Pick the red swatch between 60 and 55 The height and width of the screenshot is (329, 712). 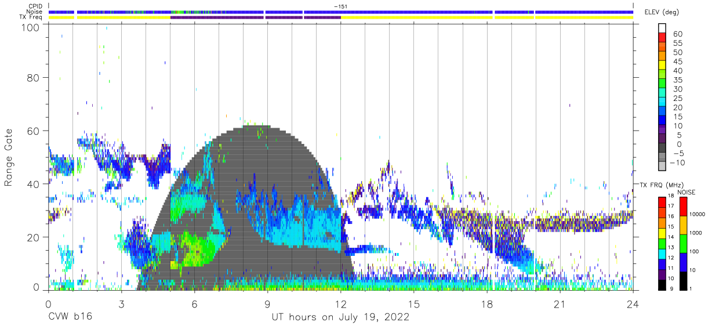[662, 38]
